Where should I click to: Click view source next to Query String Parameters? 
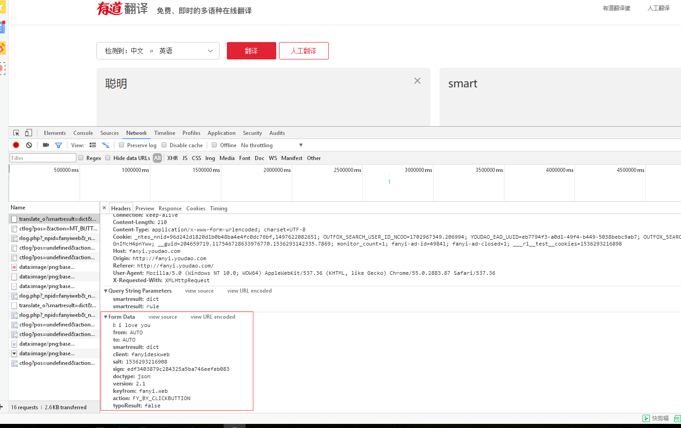coord(199,291)
